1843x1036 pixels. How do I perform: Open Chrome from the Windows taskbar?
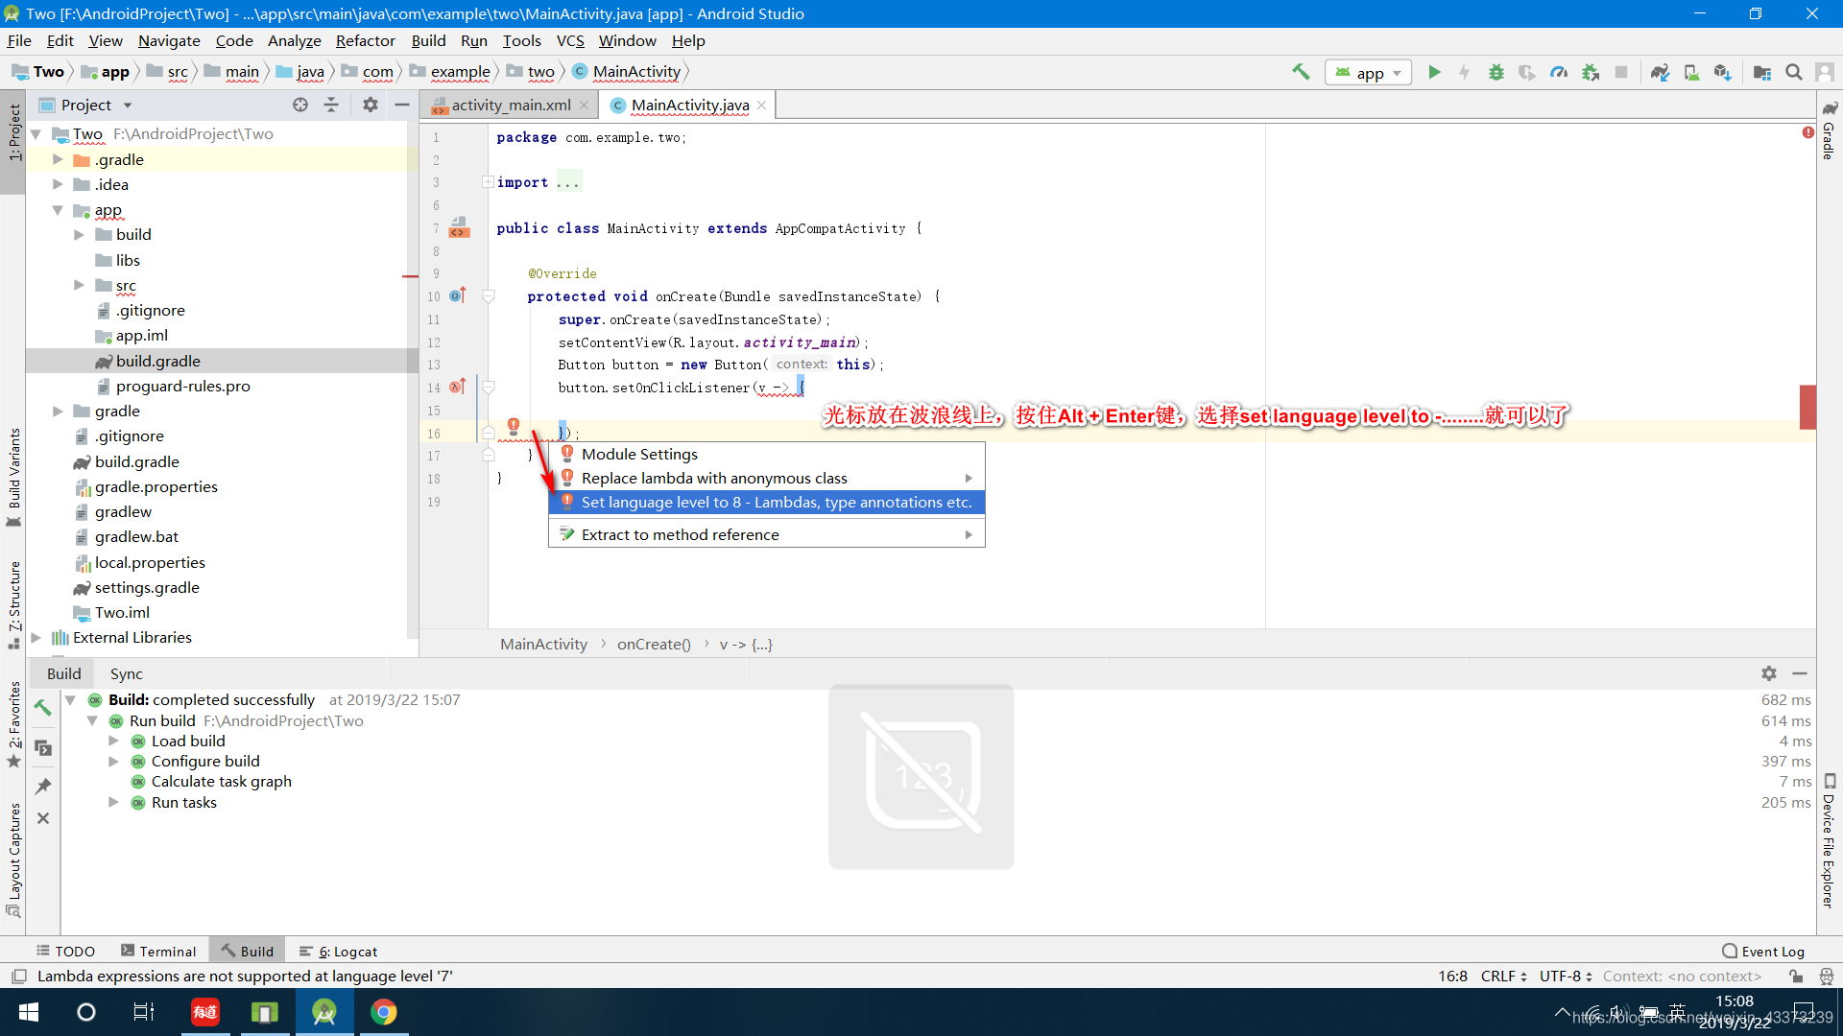384,1012
